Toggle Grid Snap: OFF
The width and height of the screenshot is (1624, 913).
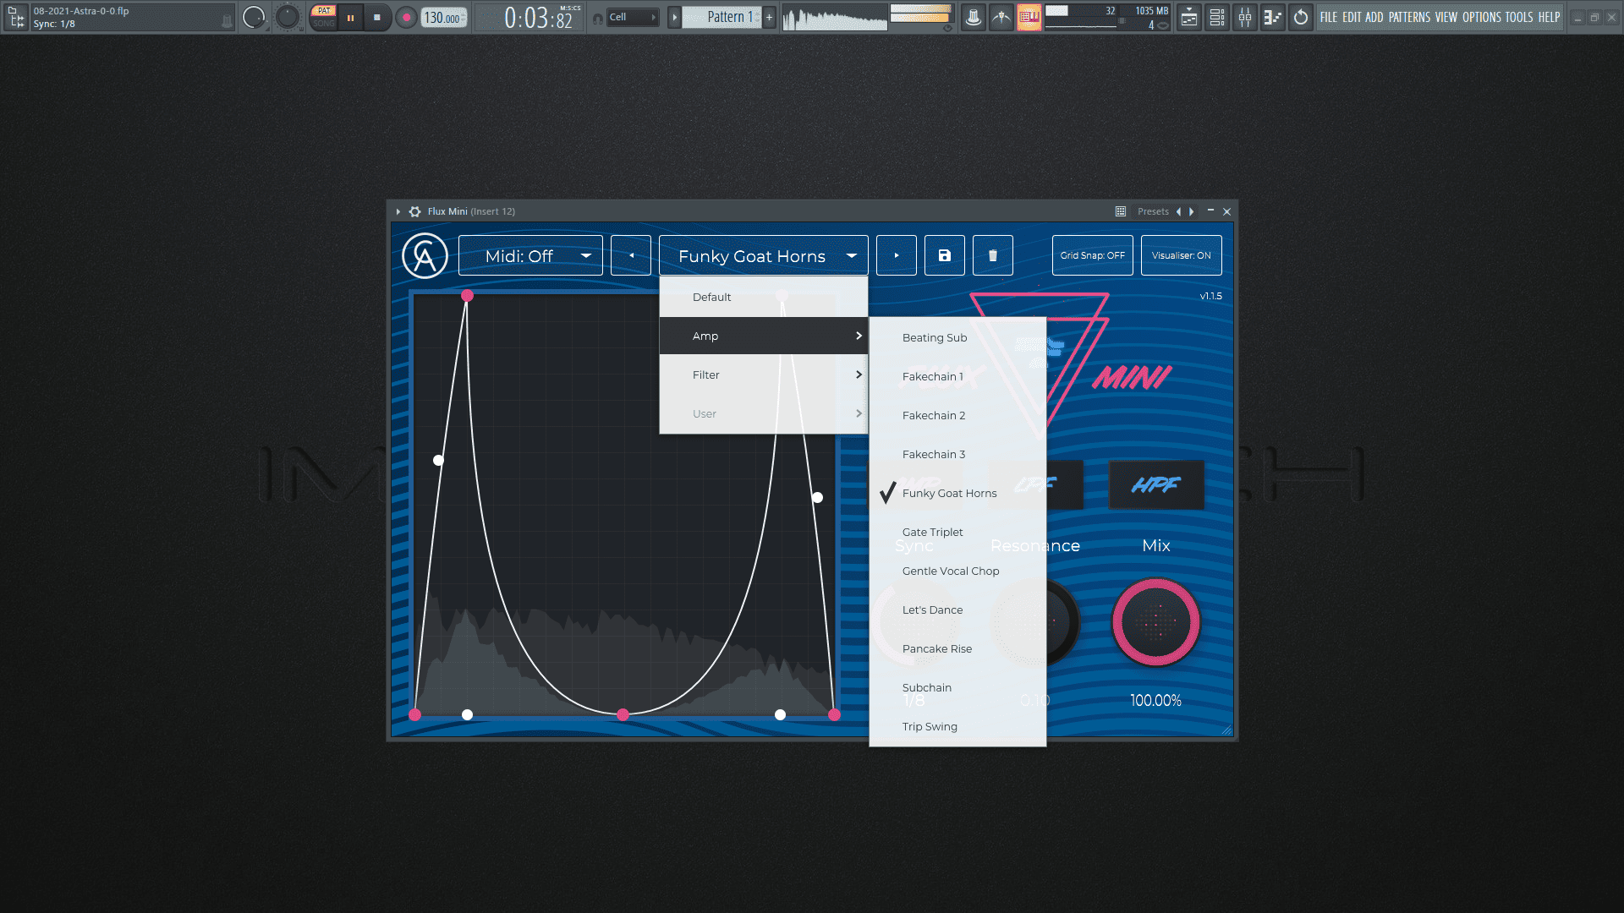1093,255
